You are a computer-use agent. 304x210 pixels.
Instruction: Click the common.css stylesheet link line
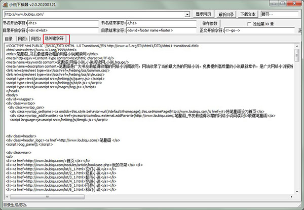(x=58, y=71)
